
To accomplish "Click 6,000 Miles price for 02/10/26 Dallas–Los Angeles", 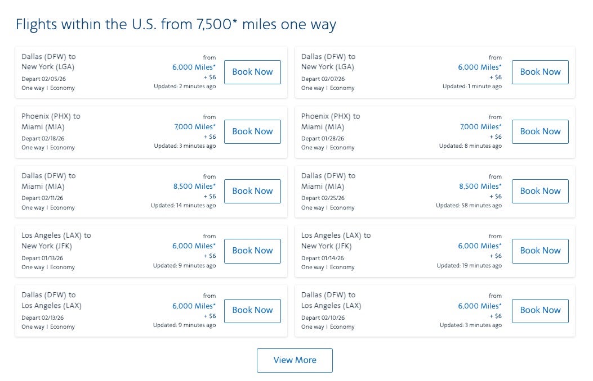I will pyautogui.click(x=479, y=306).
